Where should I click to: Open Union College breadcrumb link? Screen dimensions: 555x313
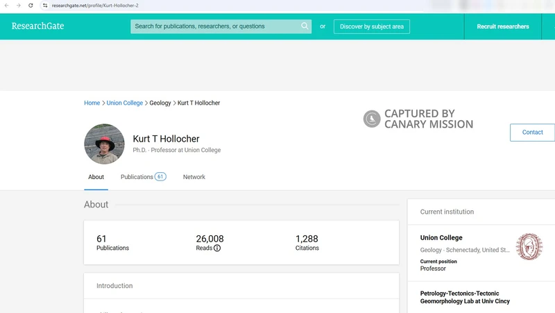[125, 103]
